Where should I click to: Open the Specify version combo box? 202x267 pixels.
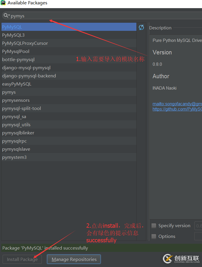pos(198,226)
